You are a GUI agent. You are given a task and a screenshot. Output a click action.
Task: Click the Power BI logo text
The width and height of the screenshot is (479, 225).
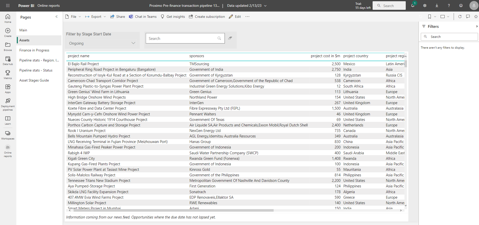[x=26, y=6]
